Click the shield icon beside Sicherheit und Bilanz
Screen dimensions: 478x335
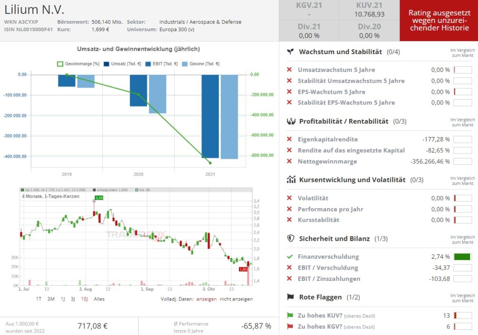(x=291, y=238)
